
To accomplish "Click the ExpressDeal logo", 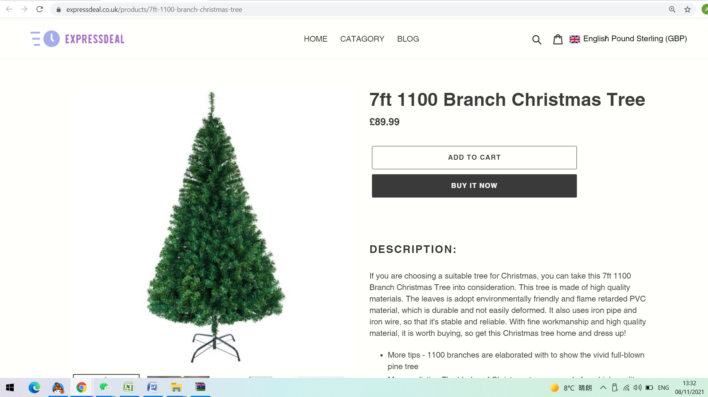I will coord(78,39).
